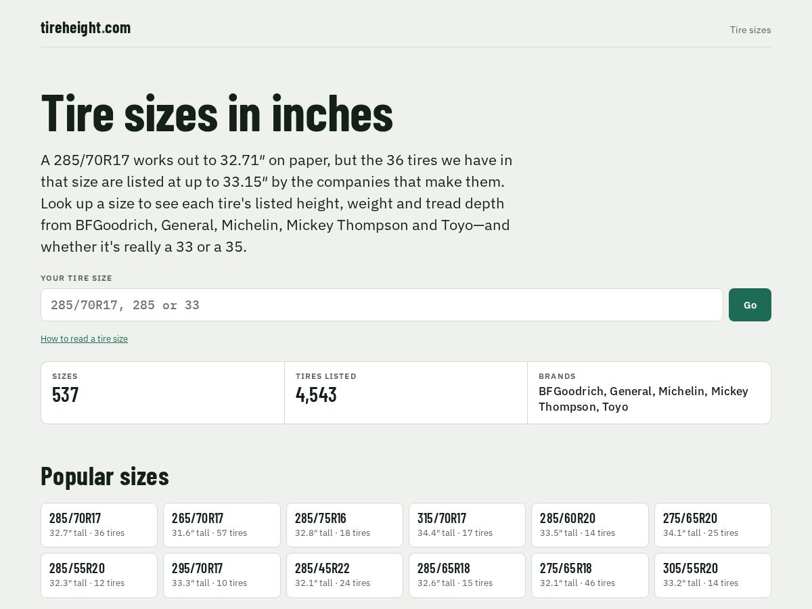Select the Sizes count 537

(x=65, y=395)
